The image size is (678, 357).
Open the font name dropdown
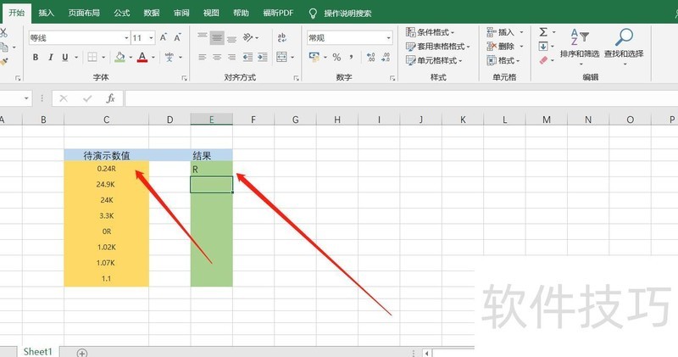126,38
